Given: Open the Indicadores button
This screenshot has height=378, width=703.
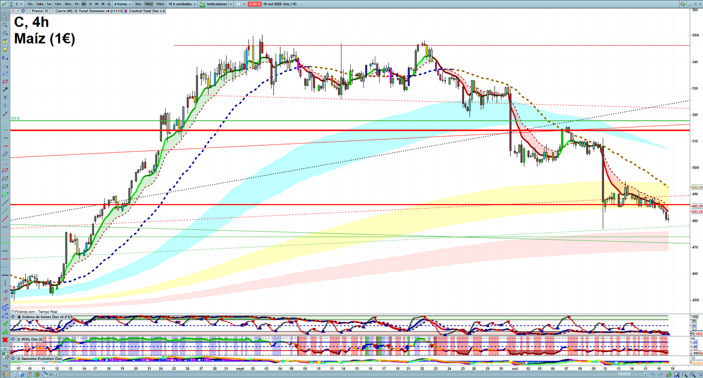Looking at the screenshot, I should (x=214, y=4).
